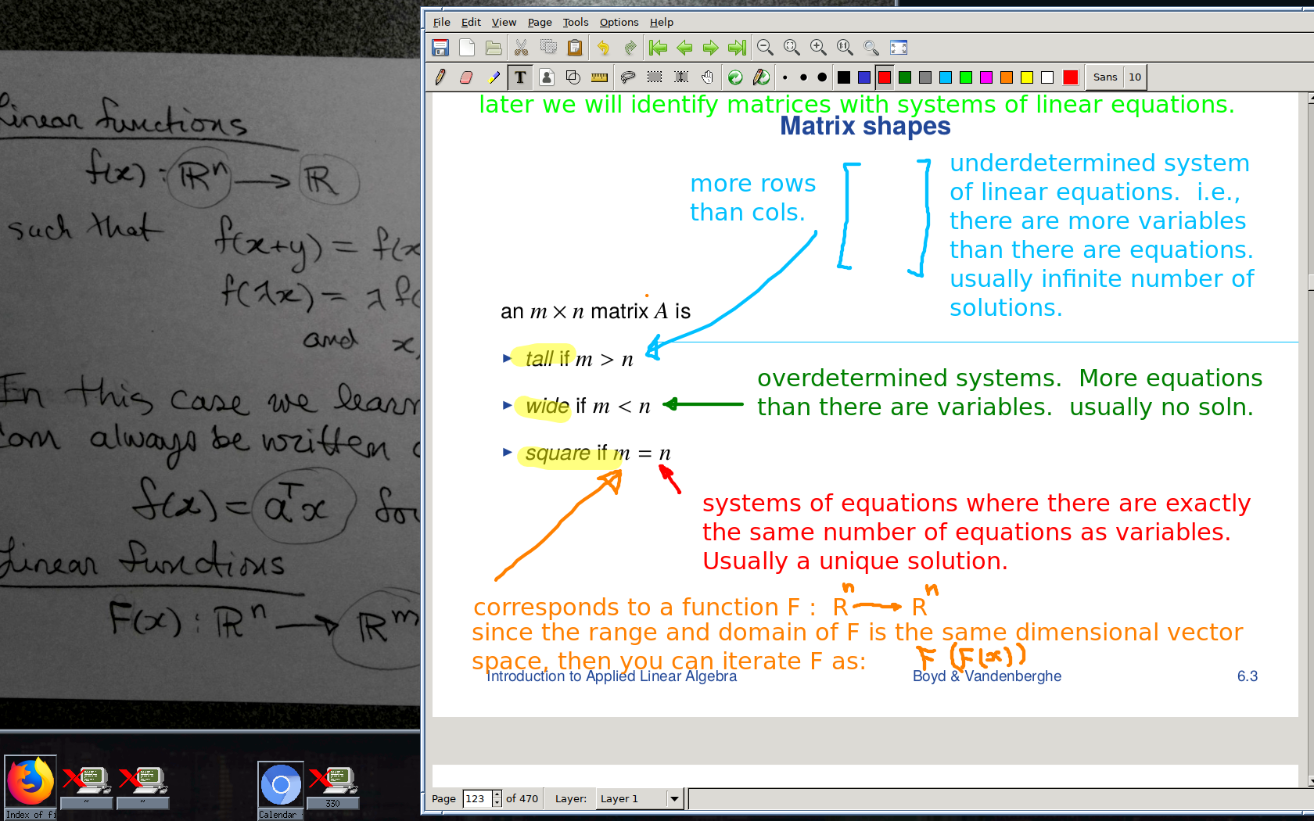Open the Options menu
The width and height of the screenshot is (1314, 821).
(619, 22)
